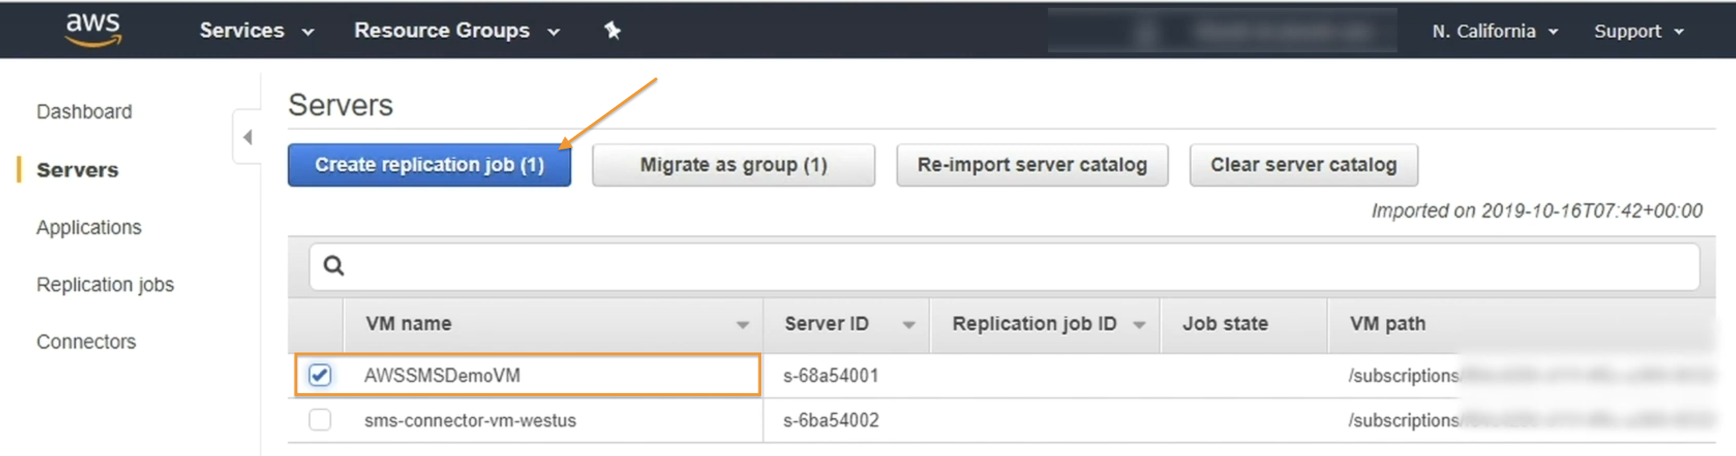Check the sms-connector-vm-westus checkbox
The height and width of the screenshot is (456, 1736).
pos(320,420)
